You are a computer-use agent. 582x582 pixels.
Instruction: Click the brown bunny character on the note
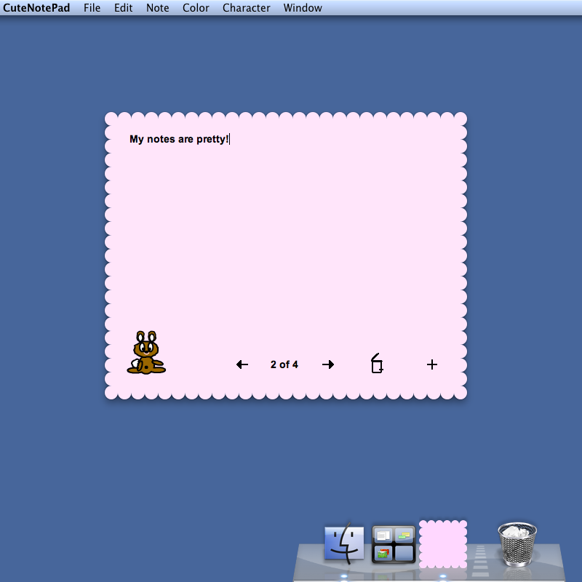146,352
